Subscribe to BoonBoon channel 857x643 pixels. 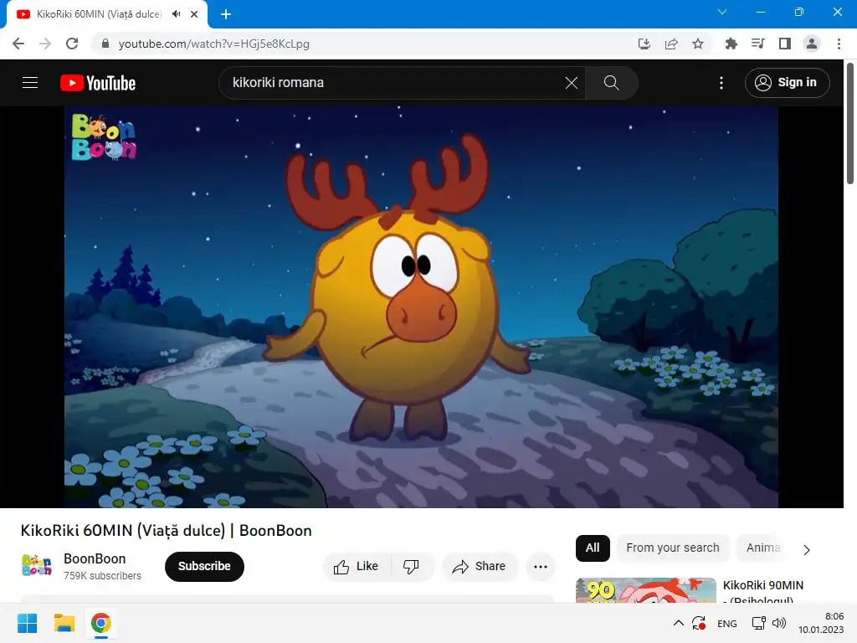coord(204,567)
